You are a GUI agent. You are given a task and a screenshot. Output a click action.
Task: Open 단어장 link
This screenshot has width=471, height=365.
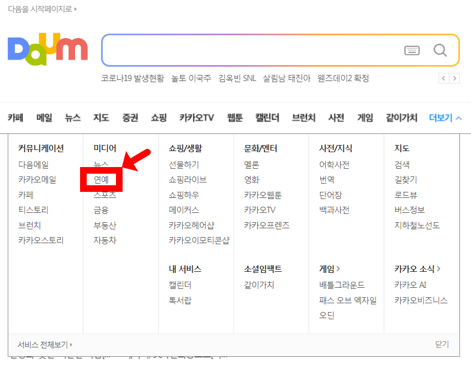click(x=330, y=195)
